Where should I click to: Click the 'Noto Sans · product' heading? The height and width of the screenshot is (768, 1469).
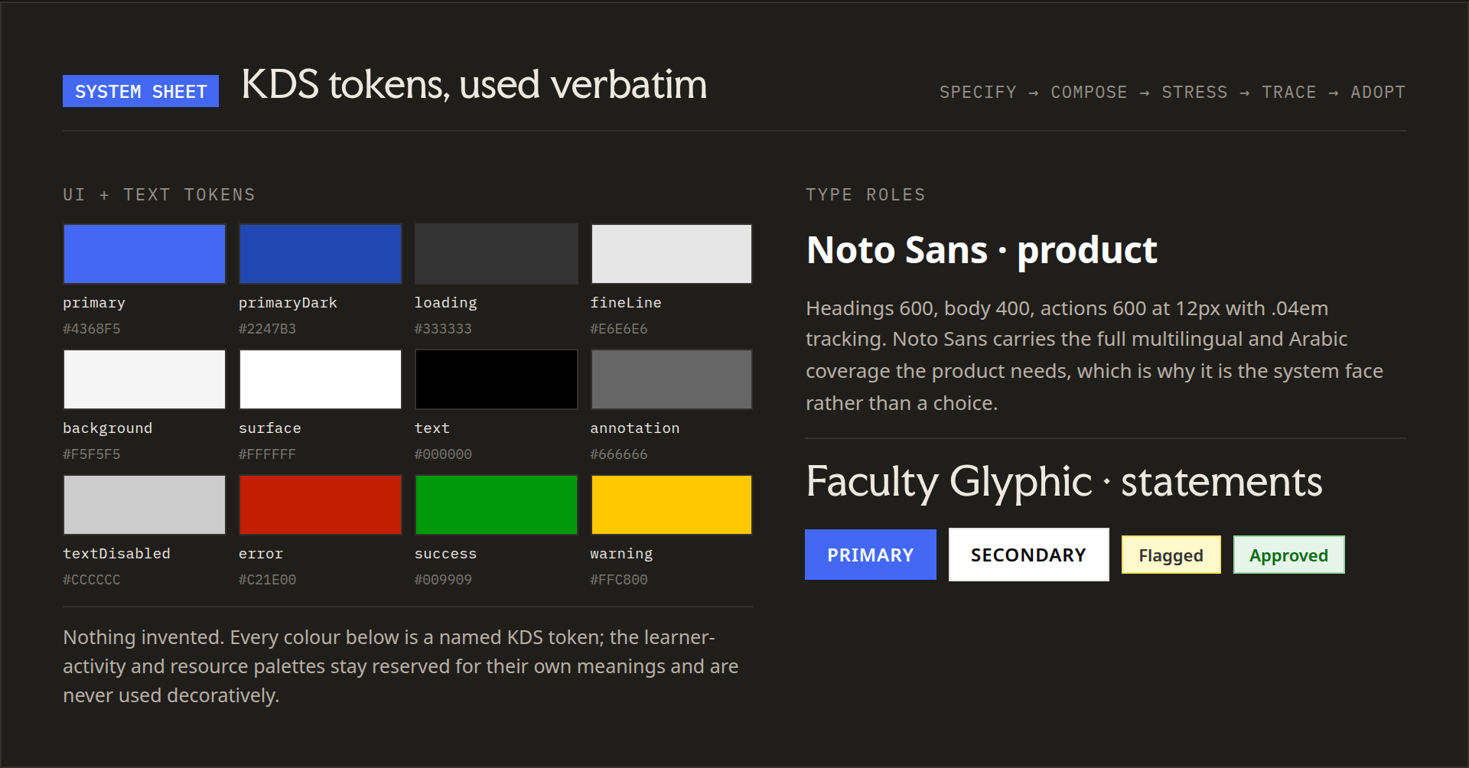coord(982,250)
